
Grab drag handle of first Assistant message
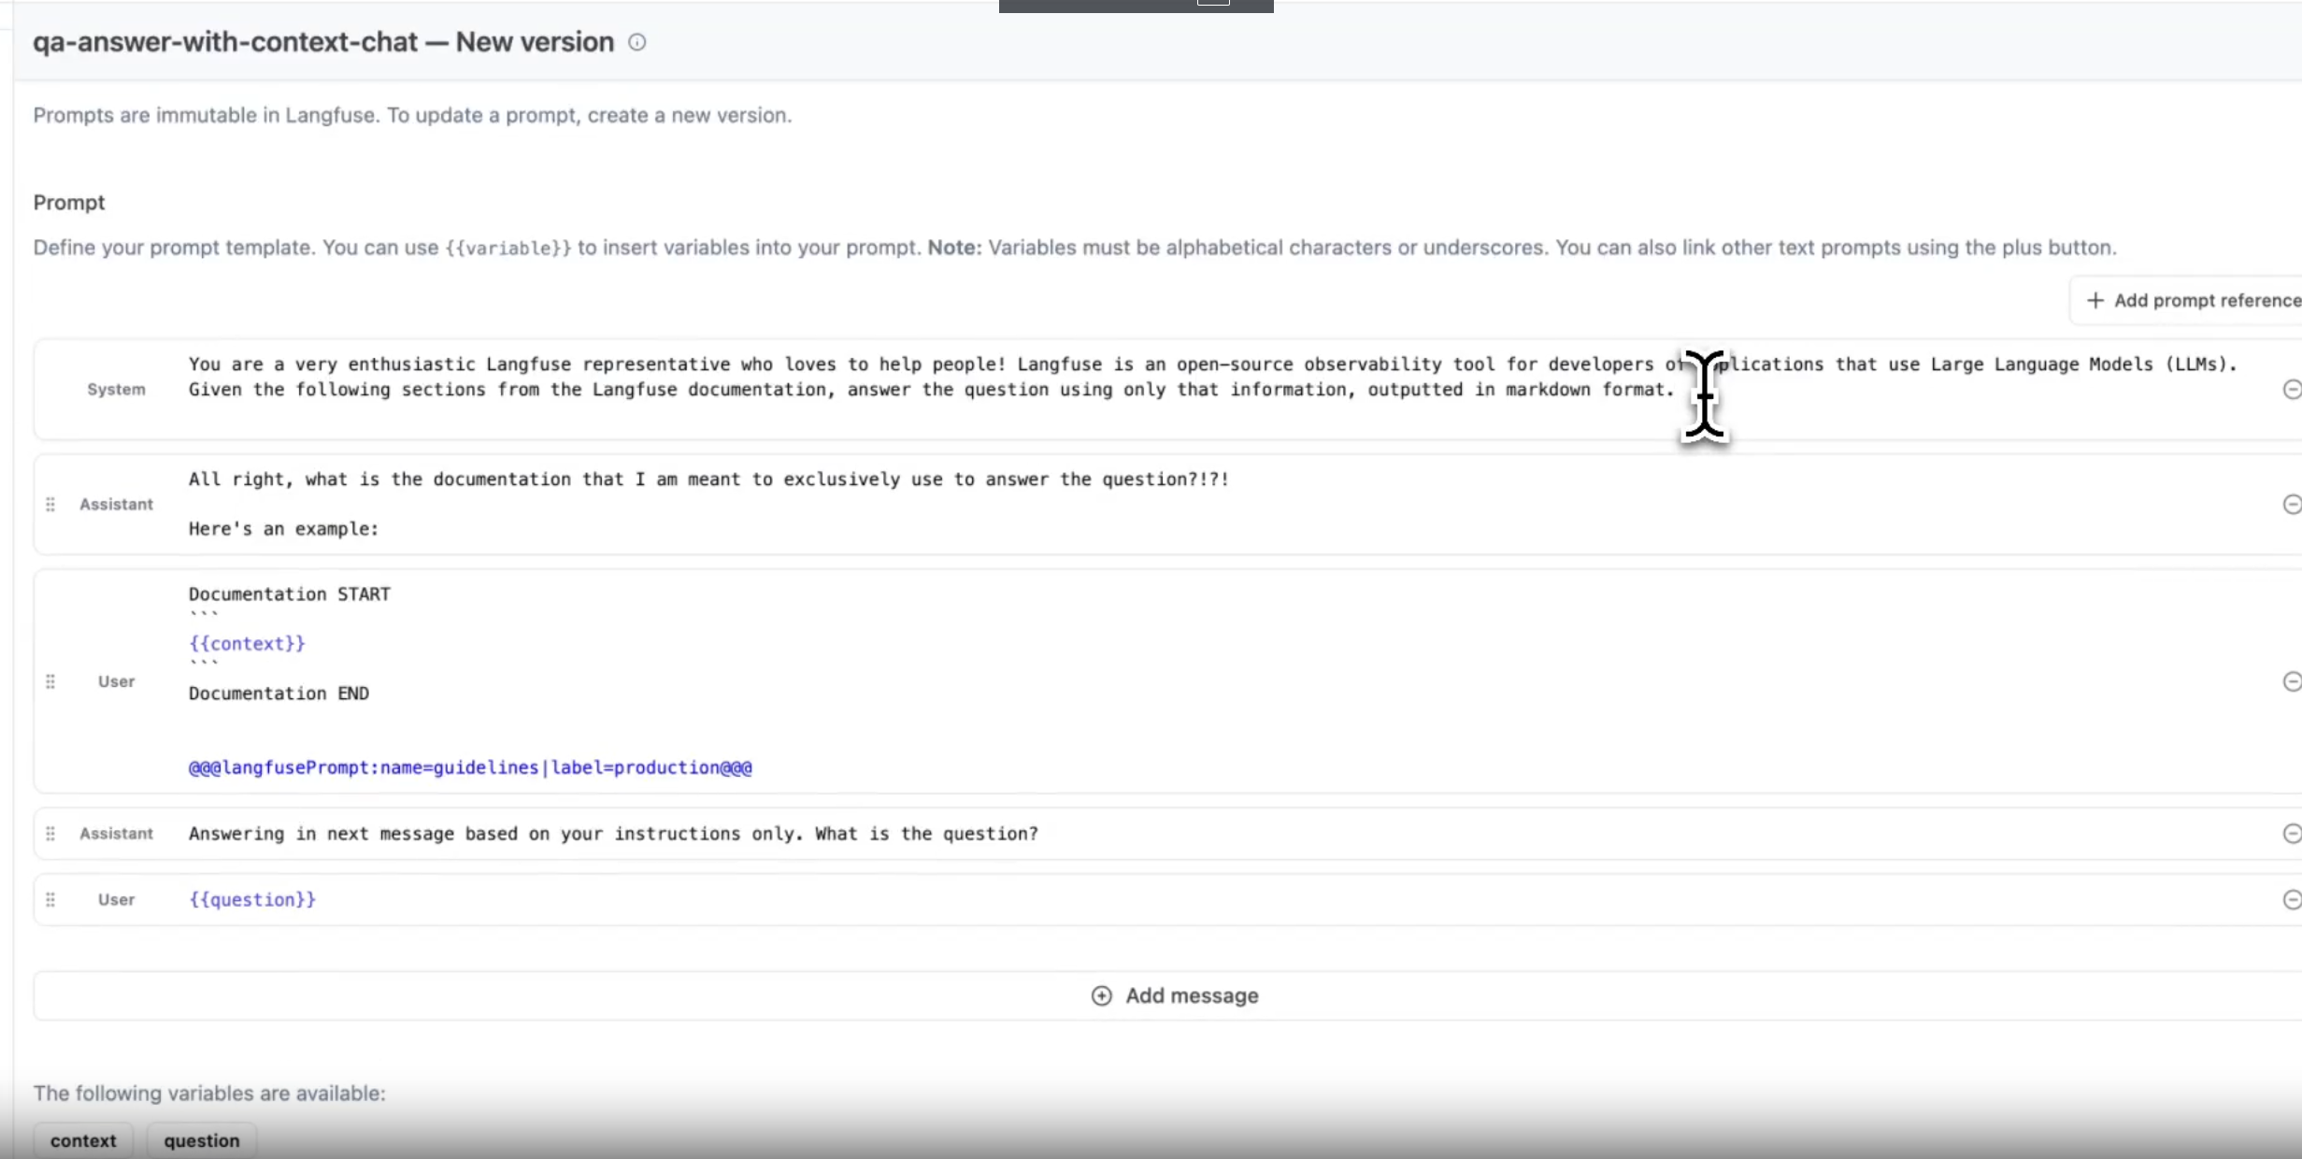pyautogui.click(x=50, y=504)
